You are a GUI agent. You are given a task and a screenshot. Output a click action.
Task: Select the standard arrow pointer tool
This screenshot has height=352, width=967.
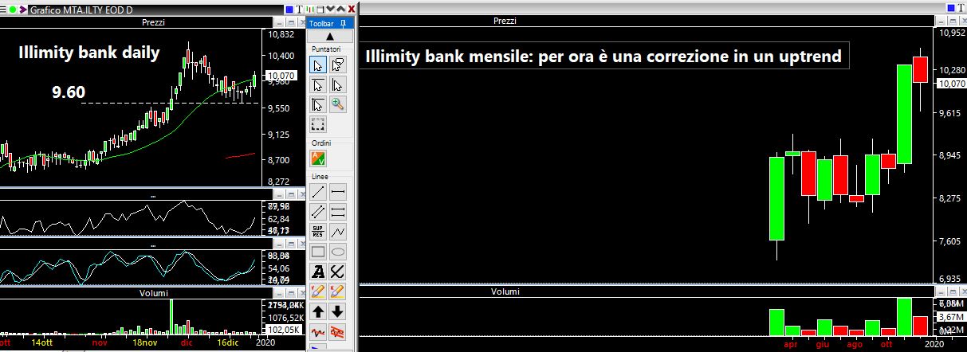tap(318, 65)
